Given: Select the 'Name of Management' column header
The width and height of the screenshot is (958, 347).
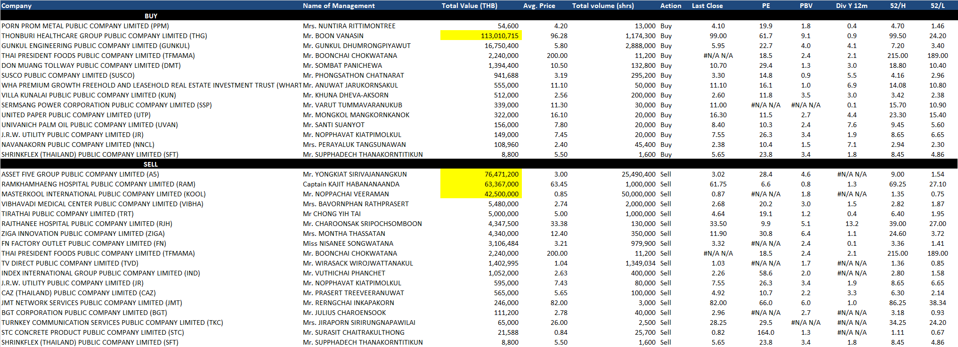Looking at the screenshot, I should [339, 6].
